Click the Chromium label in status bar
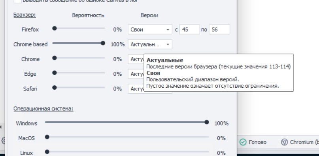This screenshot has width=319, height=156. pyautogui.click(x=304, y=142)
